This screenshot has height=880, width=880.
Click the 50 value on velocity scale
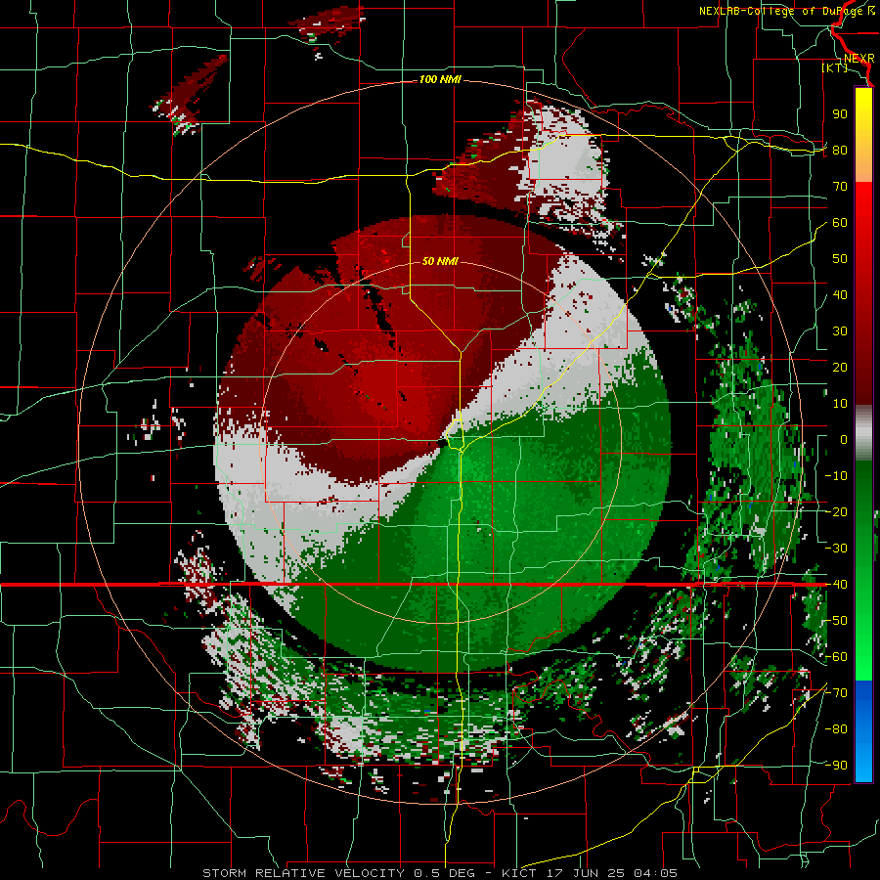click(840, 258)
